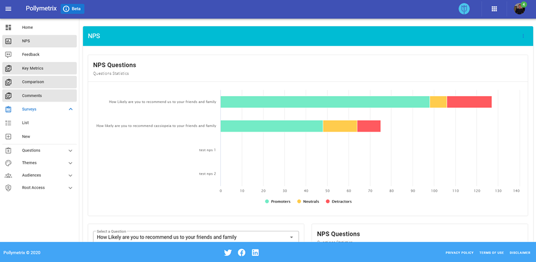Toggle Promoters series in chart legend
This screenshot has width=536, height=262.
278,201
